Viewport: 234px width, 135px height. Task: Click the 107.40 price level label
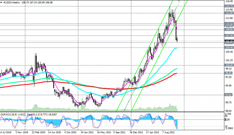pos(229,35)
